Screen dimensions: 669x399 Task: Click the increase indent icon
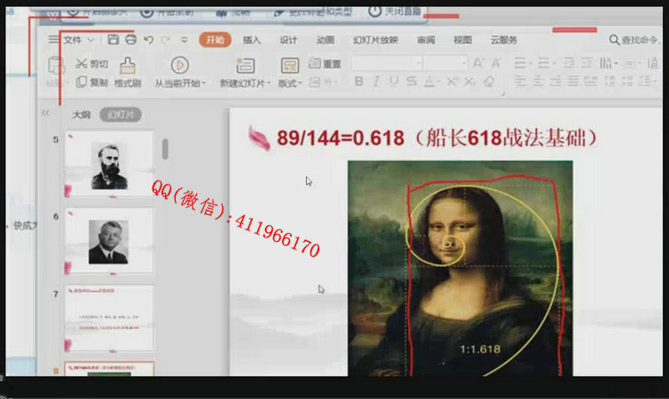[587, 63]
